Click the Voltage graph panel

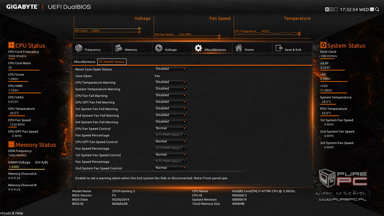tap(112, 27)
